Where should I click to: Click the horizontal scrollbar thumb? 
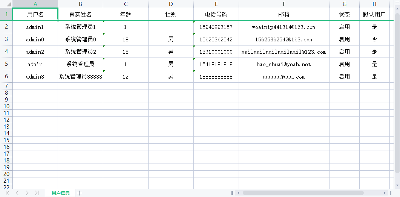[303, 193]
